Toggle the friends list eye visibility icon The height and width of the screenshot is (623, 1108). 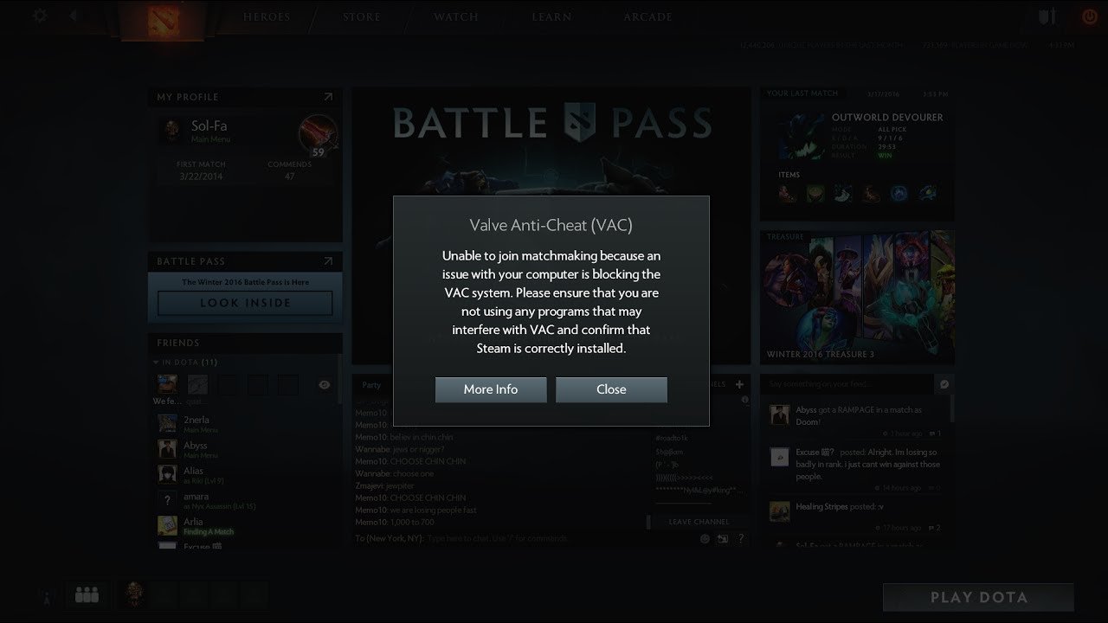325,385
